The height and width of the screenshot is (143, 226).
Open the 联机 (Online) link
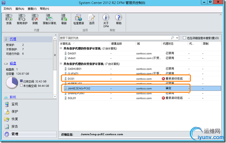click(x=13, y=97)
